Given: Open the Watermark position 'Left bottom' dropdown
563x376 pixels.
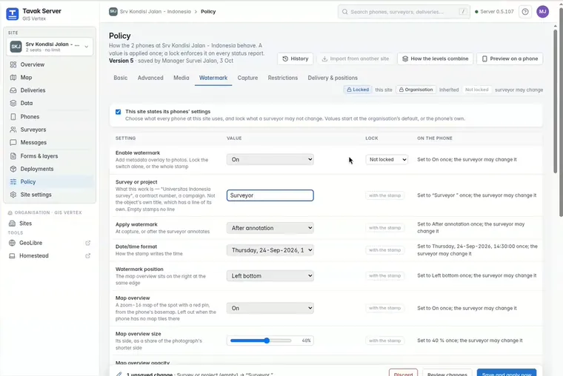Looking at the screenshot, I should 270,276.
